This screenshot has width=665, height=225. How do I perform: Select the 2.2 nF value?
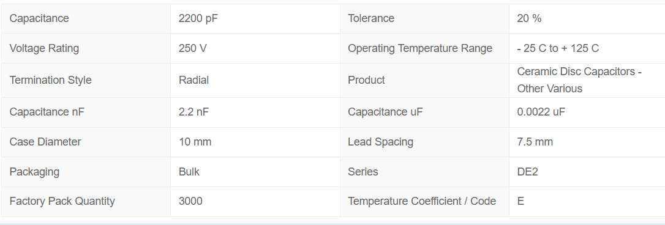(x=194, y=112)
